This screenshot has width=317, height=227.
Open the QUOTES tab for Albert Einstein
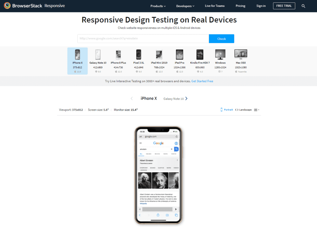tap(161, 168)
